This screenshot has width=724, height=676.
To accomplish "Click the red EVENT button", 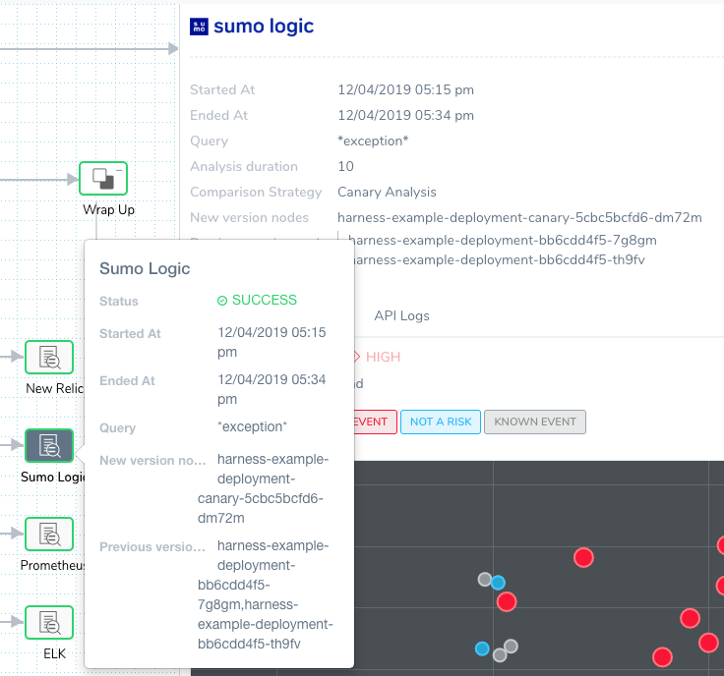I will pos(375,422).
